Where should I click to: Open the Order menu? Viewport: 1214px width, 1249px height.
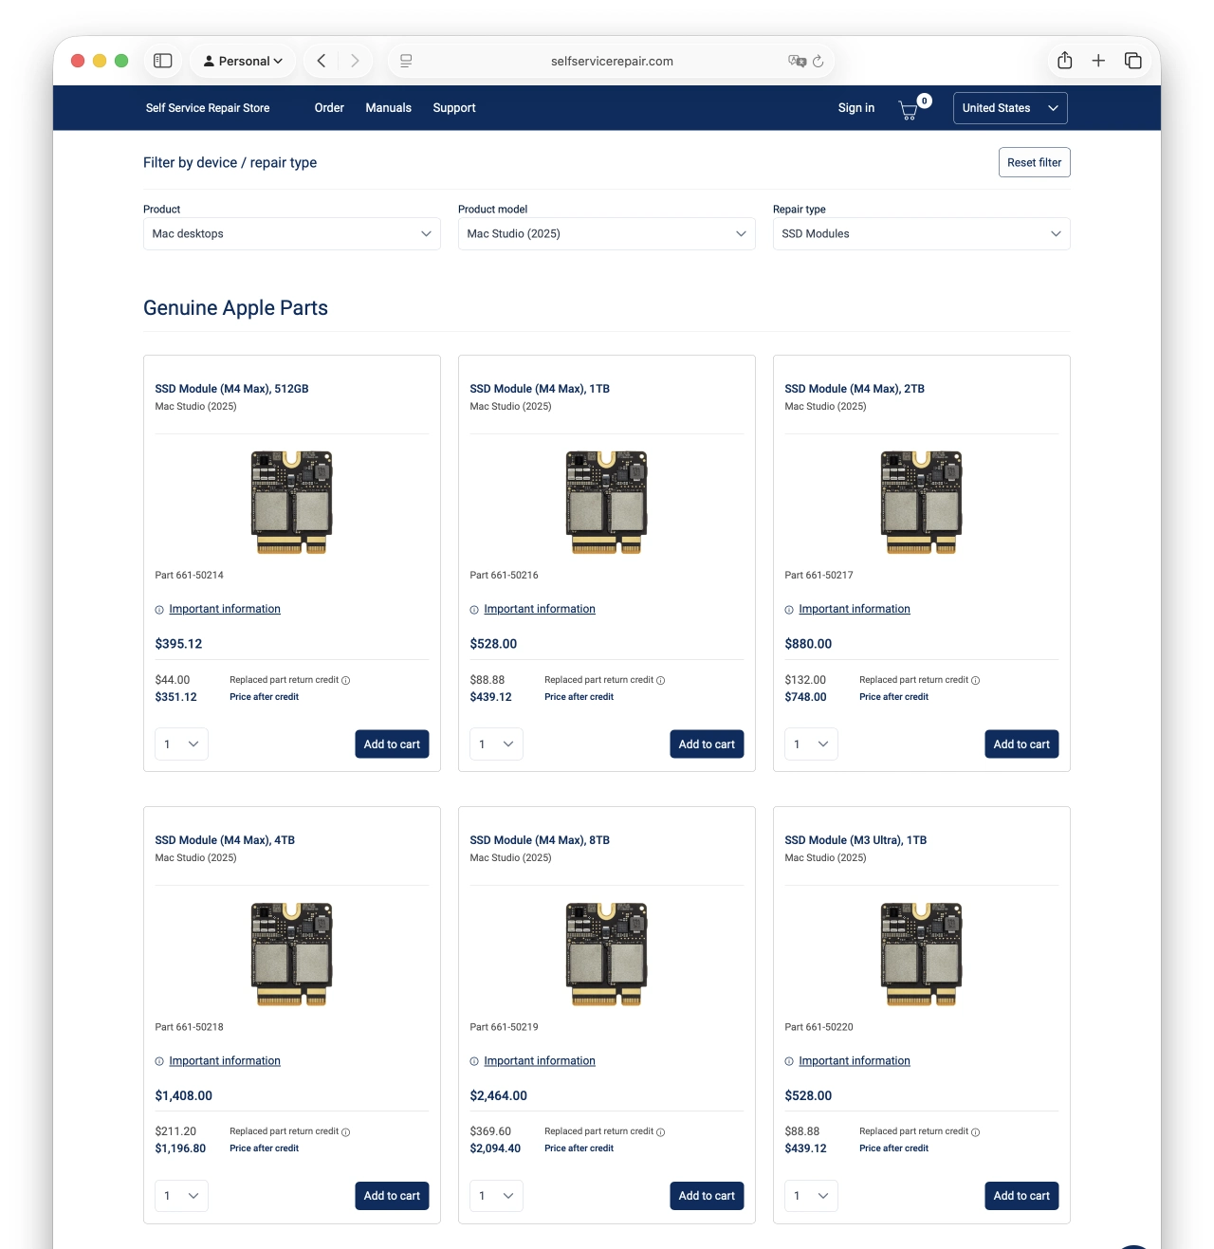(x=329, y=108)
